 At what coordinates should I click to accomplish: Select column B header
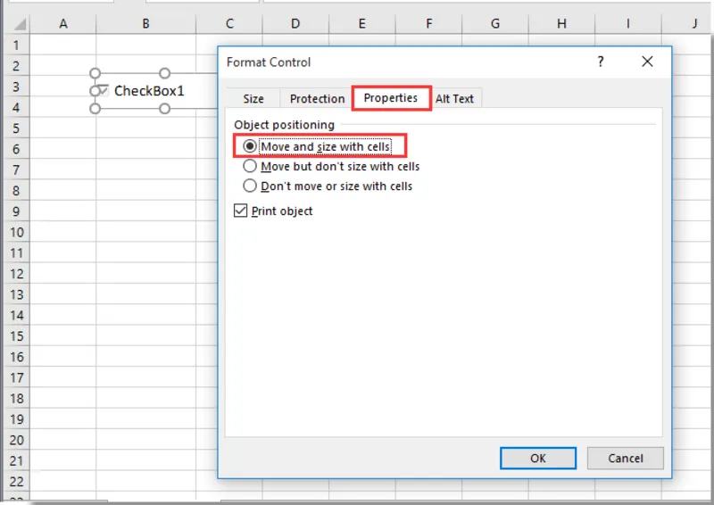pyautogui.click(x=145, y=24)
